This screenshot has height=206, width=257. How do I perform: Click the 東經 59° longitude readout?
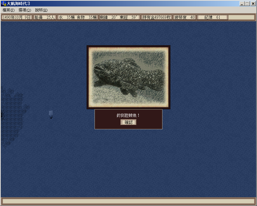129,17
